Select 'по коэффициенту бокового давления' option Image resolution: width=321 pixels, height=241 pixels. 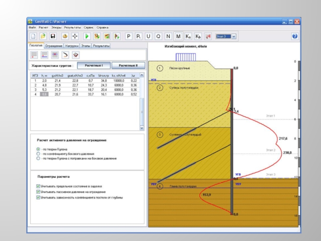(38, 154)
